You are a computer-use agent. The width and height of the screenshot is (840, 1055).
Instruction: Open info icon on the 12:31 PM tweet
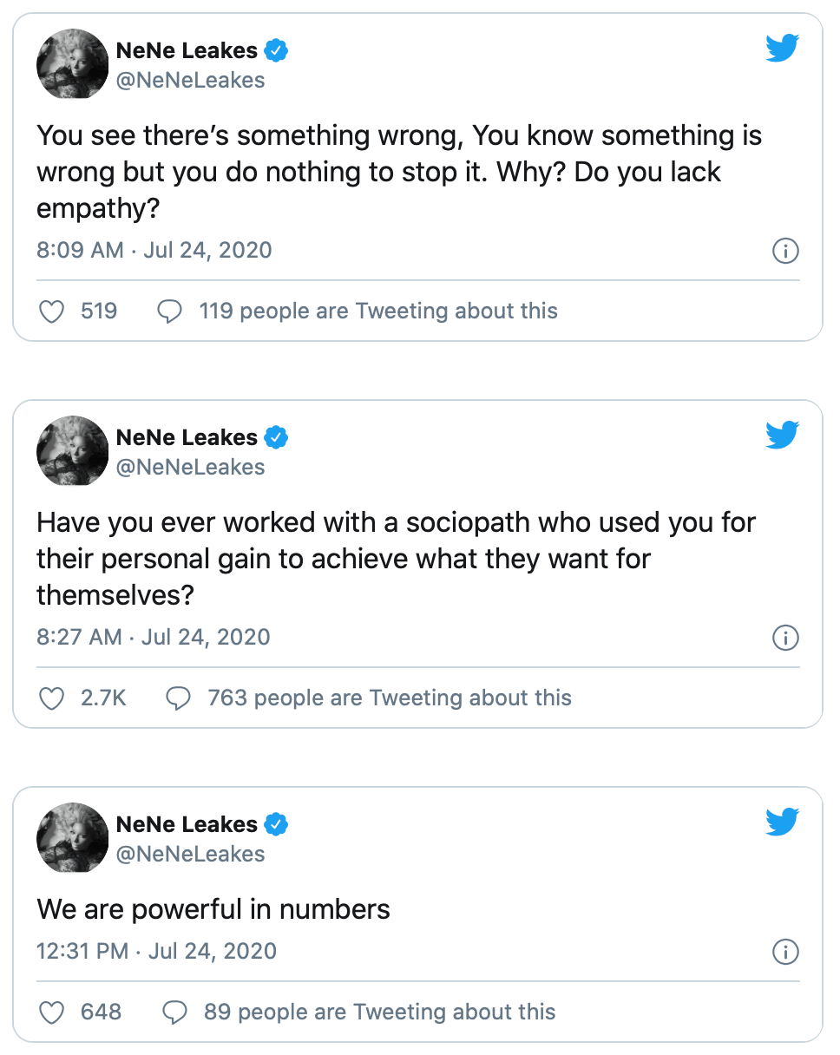click(784, 953)
